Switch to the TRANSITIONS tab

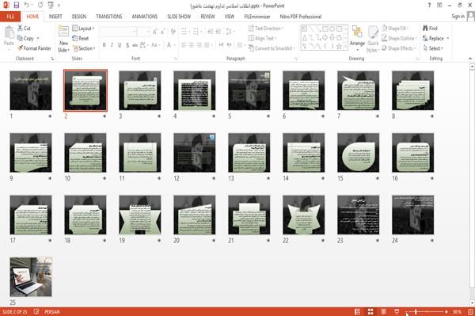(x=109, y=17)
